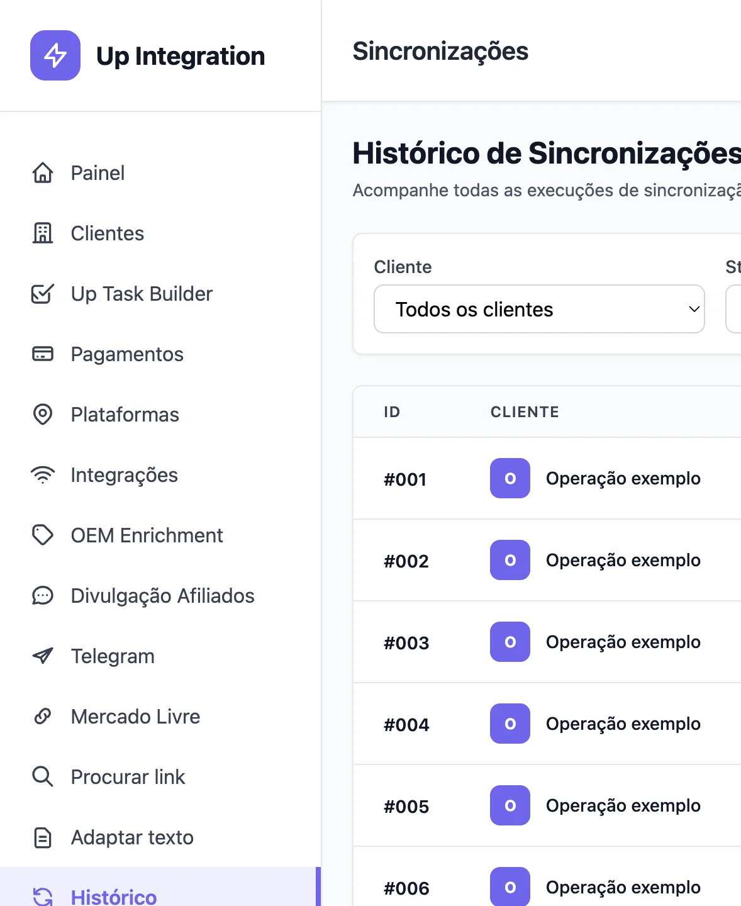This screenshot has width=741, height=906.
Task: Go to Divulgação Afiliados
Action: tap(160, 595)
